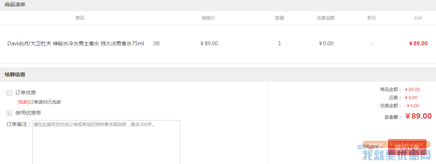Focus the 订单备注 remarks text box

point(107,142)
